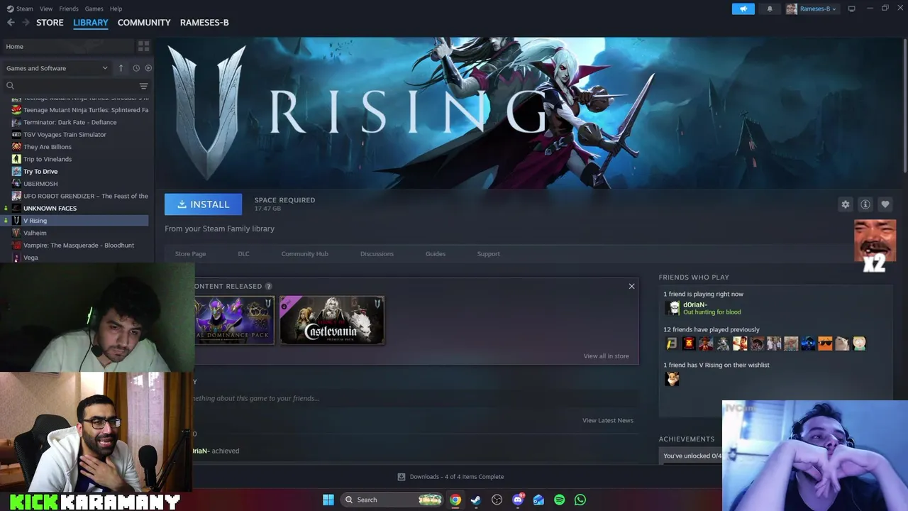View notifications bell icon

(x=770, y=9)
